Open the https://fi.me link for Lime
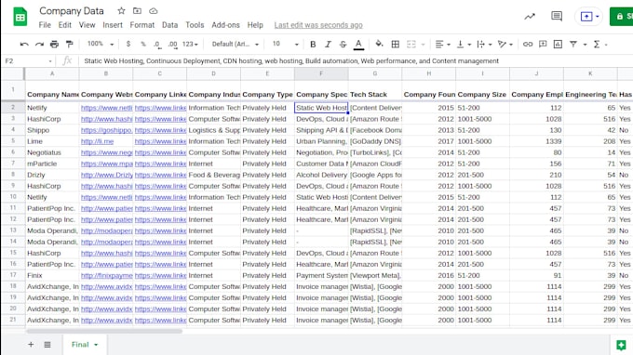This screenshot has height=355, width=633. (x=98, y=141)
